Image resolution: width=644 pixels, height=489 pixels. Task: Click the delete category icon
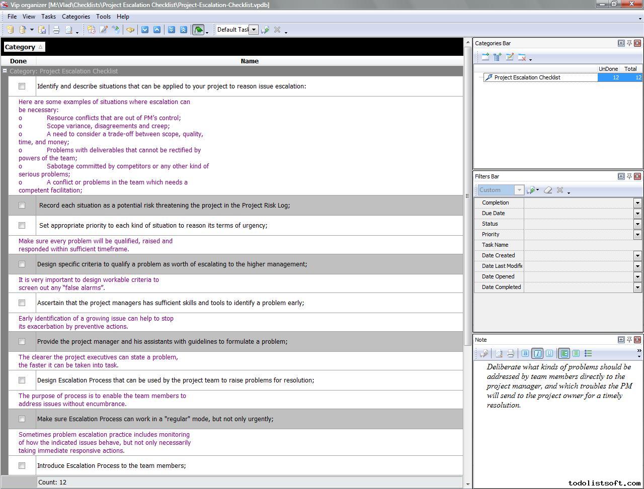pos(522,57)
